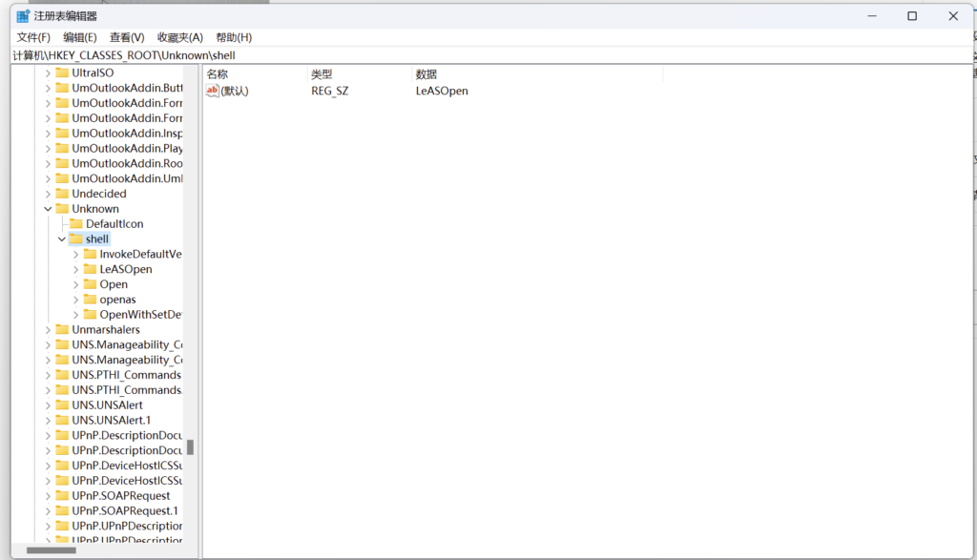Expand the Open subkey under shell
977x560 pixels.
[x=76, y=284]
